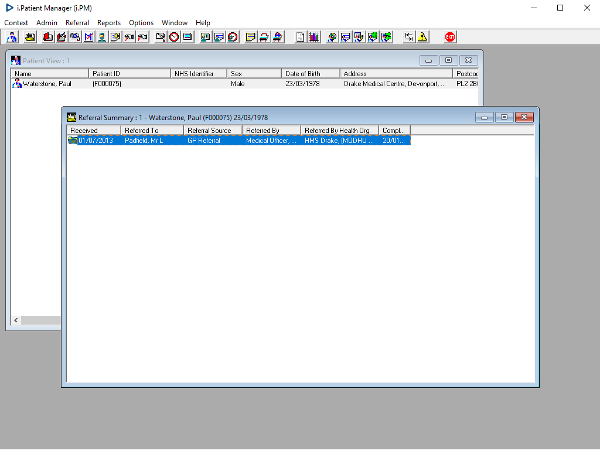The width and height of the screenshot is (600, 450).
Task: Click the red book with pen icon
Action: click(61, 37)
